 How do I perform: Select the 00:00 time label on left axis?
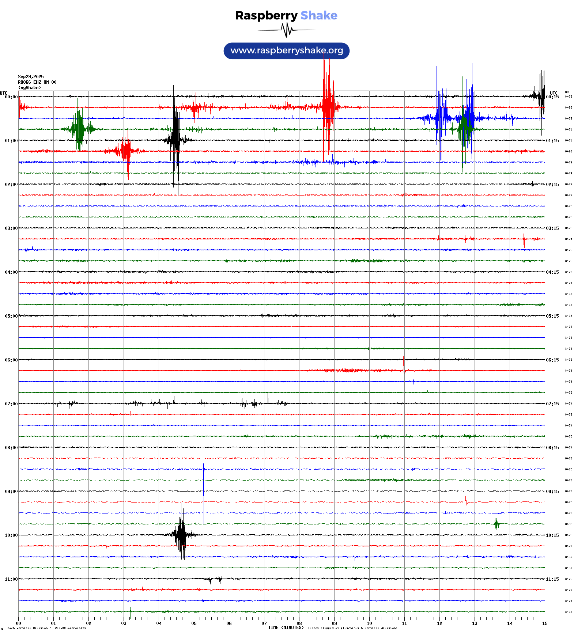point(11,97)
